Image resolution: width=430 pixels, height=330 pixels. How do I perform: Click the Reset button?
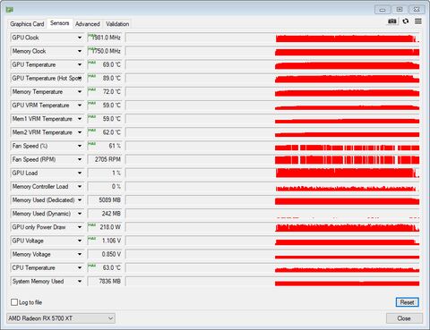(x=407, y=302)
